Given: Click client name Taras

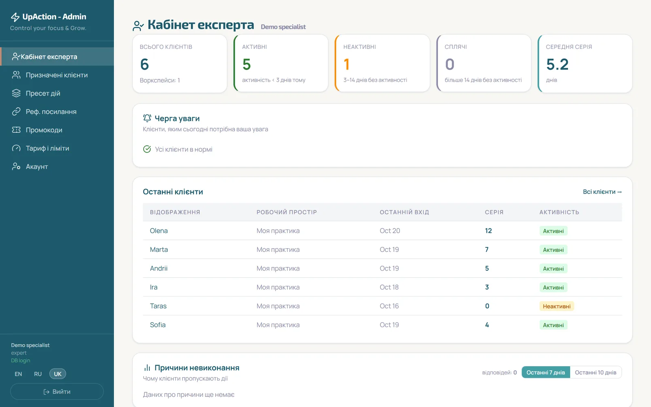Looking at the screenshot, I should pyautogui.click(x=158, y=306).
